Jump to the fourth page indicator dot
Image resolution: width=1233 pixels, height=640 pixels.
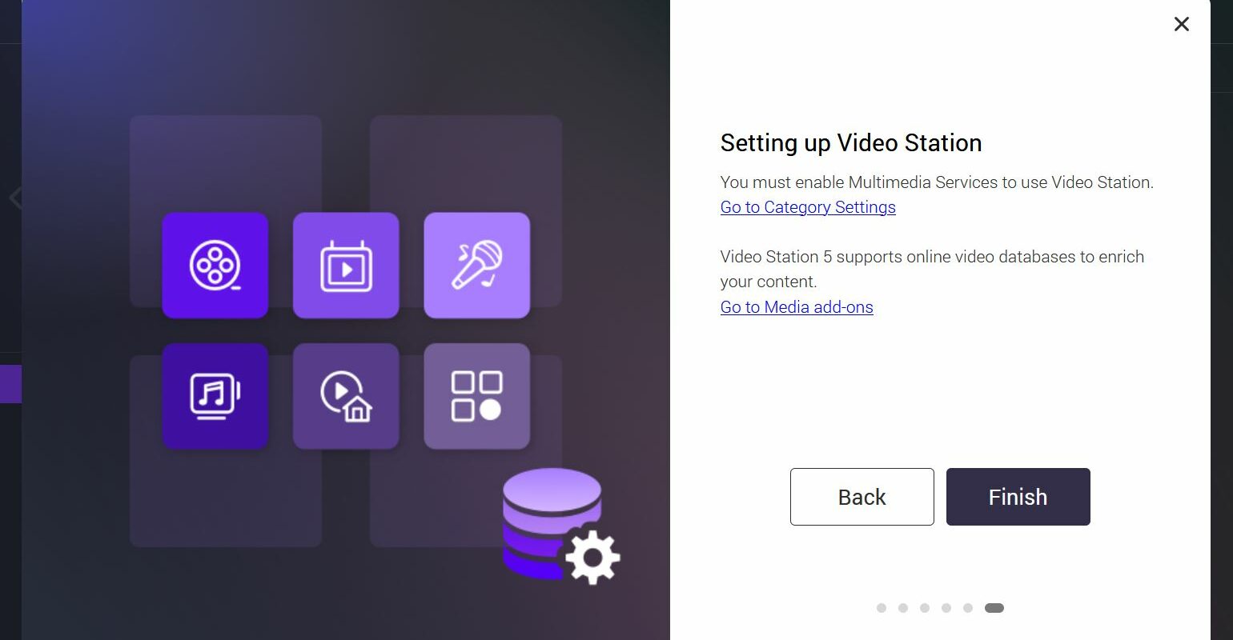pyautogui.click(x=946, y=608)
